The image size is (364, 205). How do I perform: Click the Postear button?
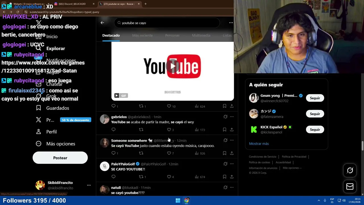pos(60,158)
